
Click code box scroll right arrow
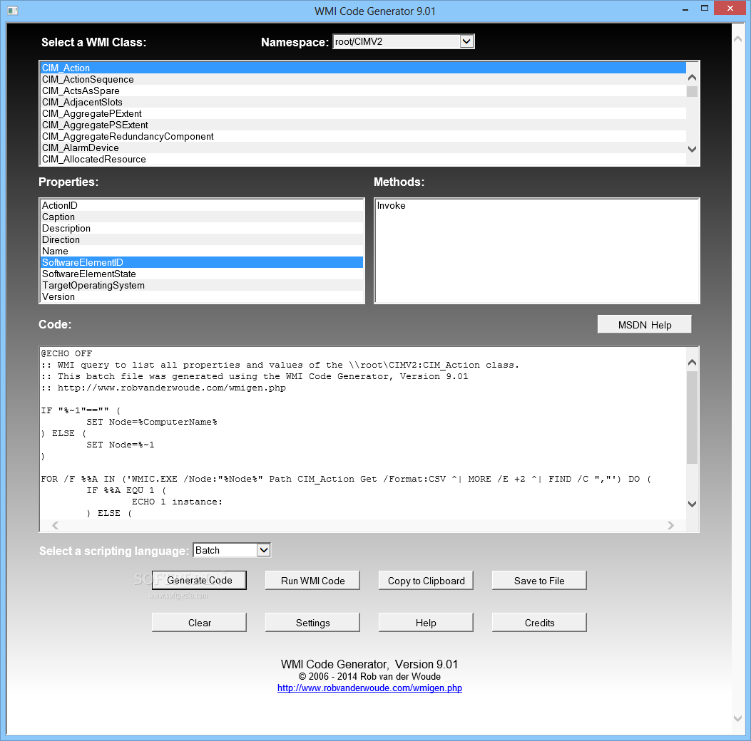pyautogui.click(x=670, y=525)
